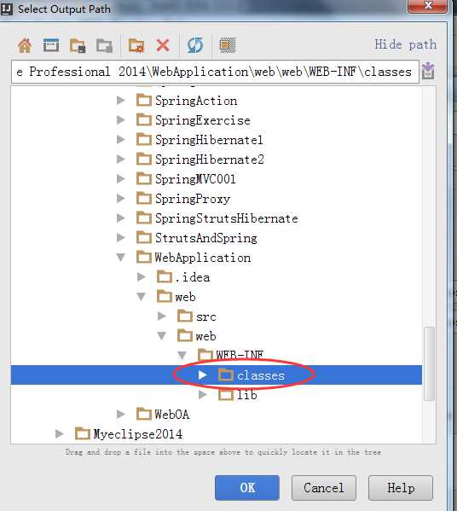Viewport: 457px width, 511px height.
Task: Go to the Home directory icon
Action: (25, 45)
